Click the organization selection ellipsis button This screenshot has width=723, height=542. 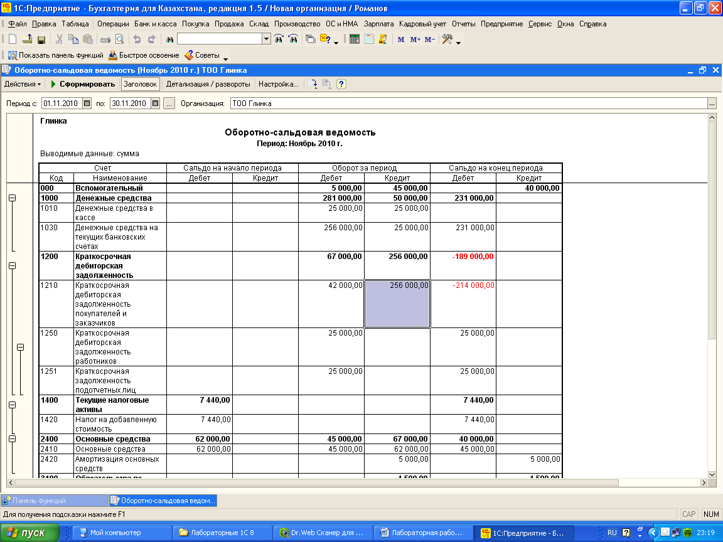[x=712, y=104]
